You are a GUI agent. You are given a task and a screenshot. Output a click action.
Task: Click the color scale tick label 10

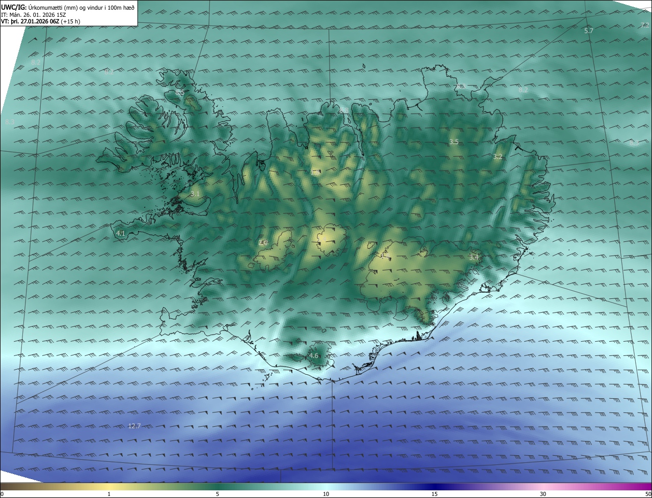[326, 494]
